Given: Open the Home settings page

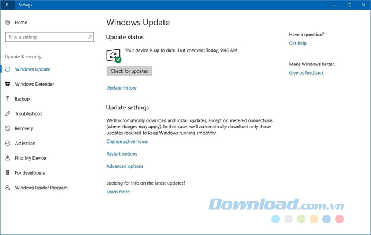Looking at the screenshot, I should tap(21, 23).
